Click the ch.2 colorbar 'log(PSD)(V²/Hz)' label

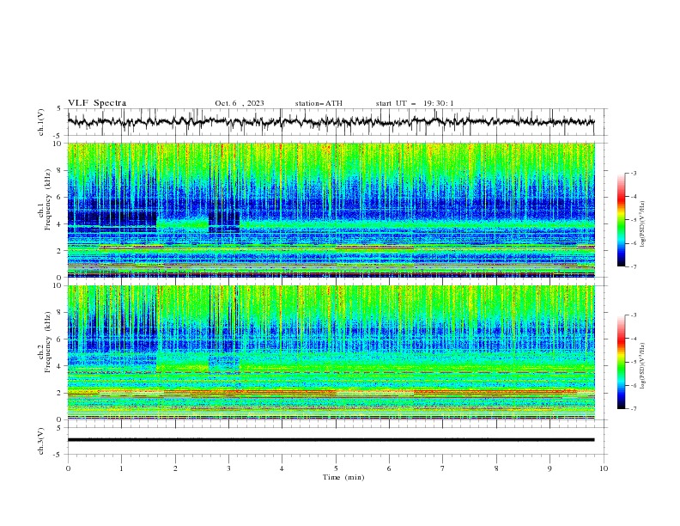(642, 366)
